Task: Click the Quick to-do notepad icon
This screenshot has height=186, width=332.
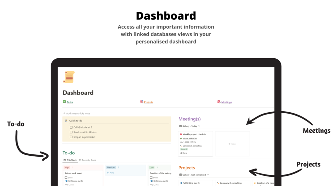Action: point(66,121)
